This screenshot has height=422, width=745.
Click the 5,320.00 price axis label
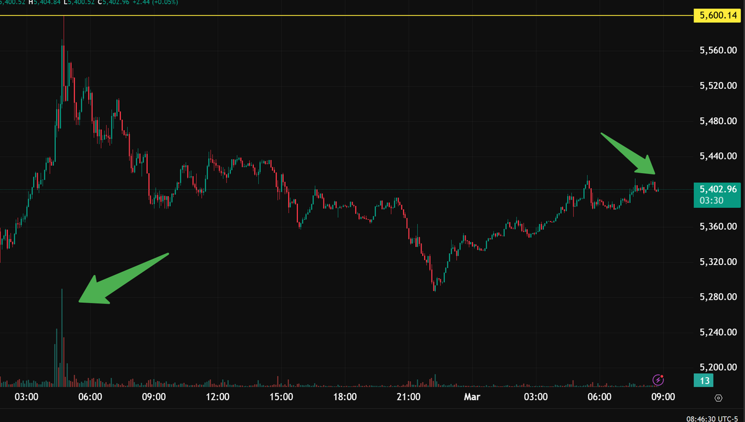[x=717, y=262]
